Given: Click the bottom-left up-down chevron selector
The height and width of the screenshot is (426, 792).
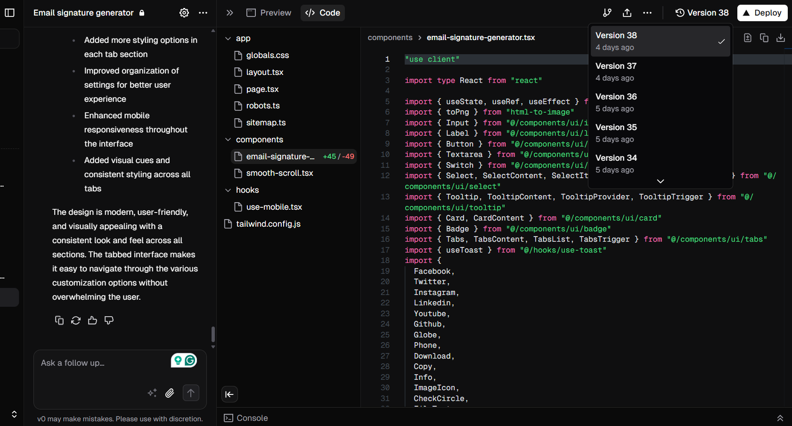Looking at the screenshot, I should (x=14, y=414).
